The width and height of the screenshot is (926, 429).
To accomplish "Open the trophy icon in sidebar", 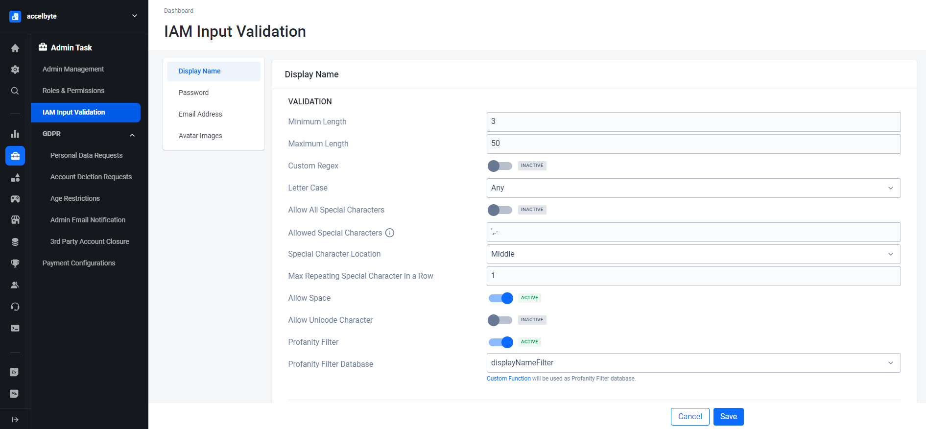I will point(15,263).
